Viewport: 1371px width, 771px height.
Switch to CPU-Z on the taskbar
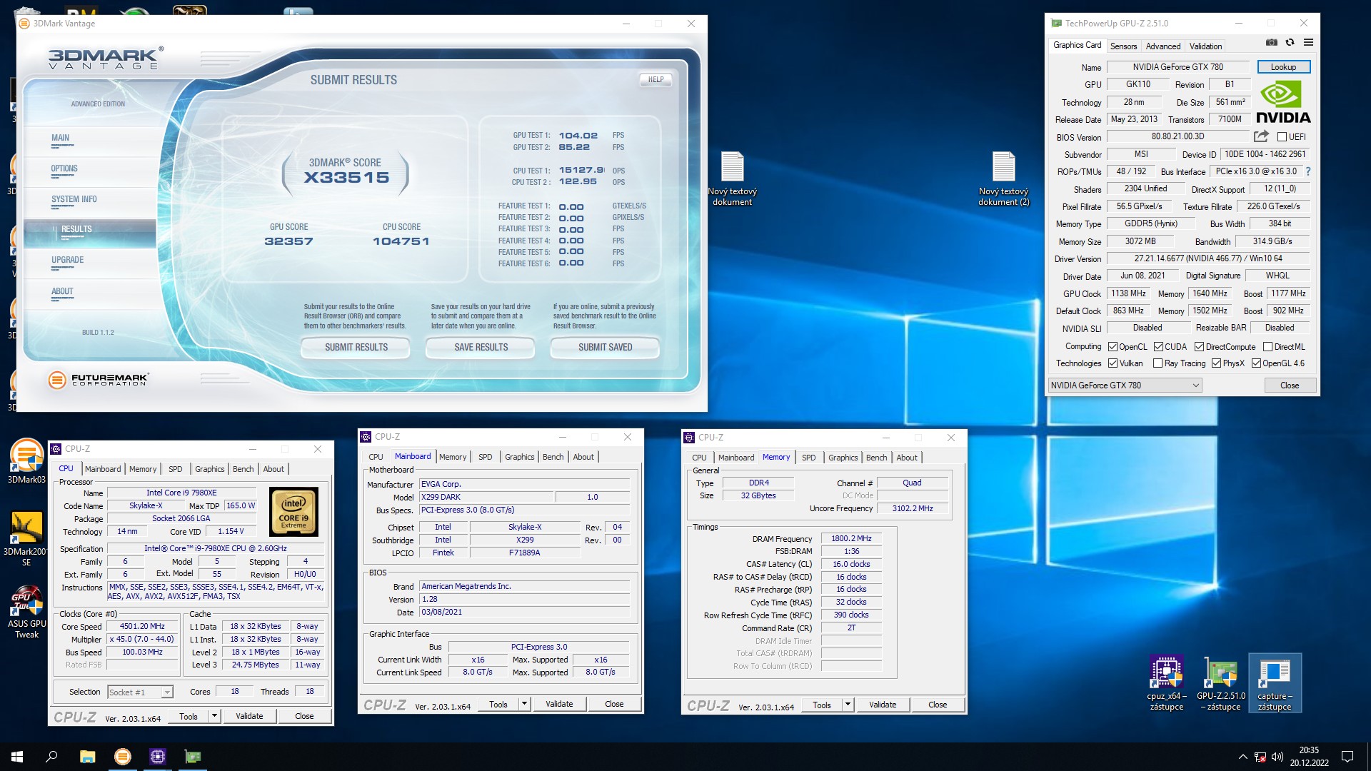click(x=158, y=757)
